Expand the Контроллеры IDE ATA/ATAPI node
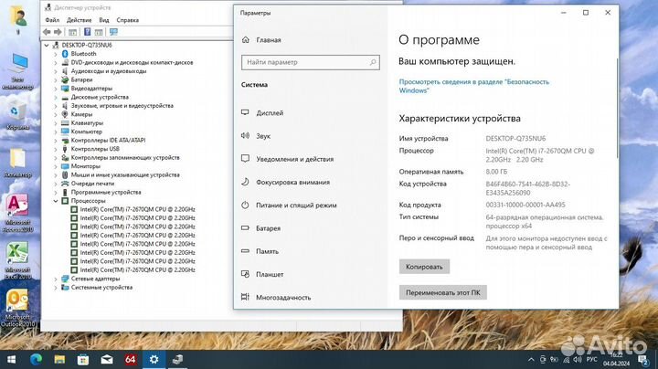Viewport: 658px width, 369px height. coord(56,141)
